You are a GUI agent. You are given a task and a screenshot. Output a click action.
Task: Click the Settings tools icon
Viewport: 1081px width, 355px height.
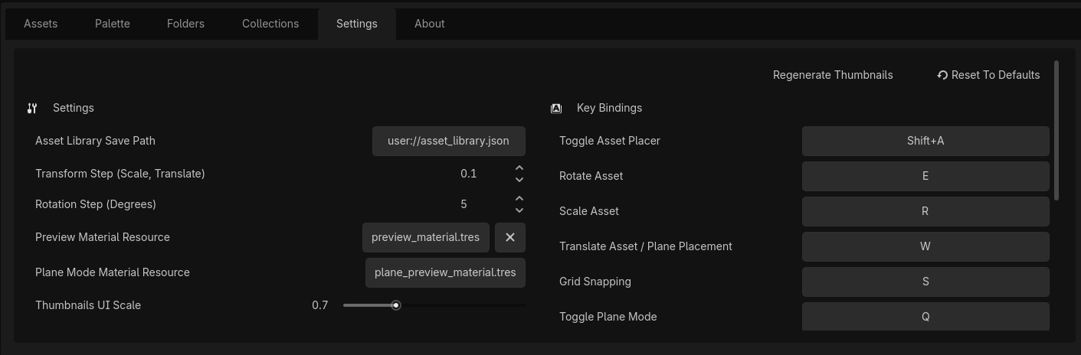pos(32,109)
